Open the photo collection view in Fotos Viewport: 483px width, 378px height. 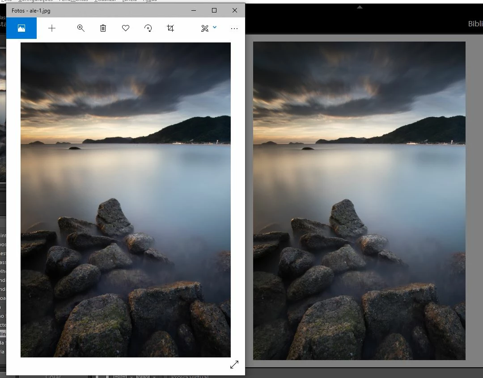21,28
